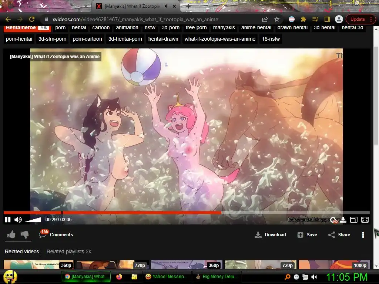The image size is (379, 284).
Task: Select the 'cartoon' tag
Action: [x=101, y=28]
